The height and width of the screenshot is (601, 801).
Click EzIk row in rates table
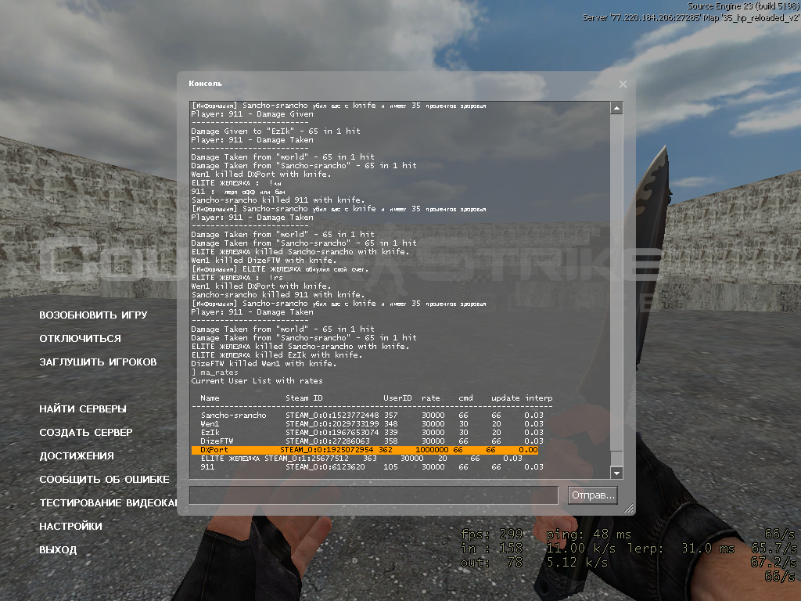(372, 433)
